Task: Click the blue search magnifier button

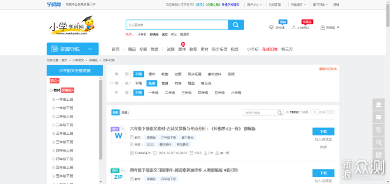Action: [x=236, y=25]
